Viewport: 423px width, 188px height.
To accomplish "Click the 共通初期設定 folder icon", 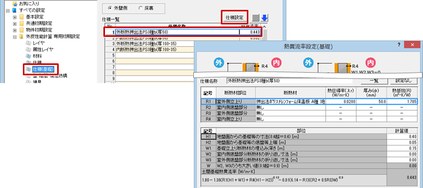I will tap(22, 23).
